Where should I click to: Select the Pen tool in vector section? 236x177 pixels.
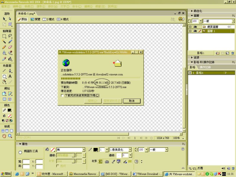click(10, 71)
